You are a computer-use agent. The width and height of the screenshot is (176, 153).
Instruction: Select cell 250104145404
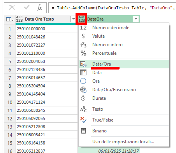(x=46, y=94)
